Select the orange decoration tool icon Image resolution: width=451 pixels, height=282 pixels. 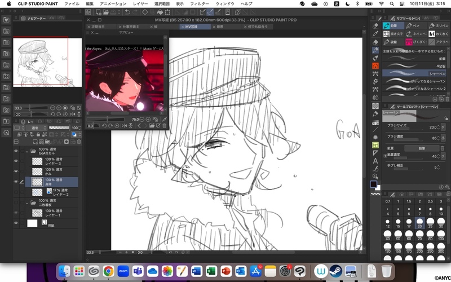[375, 66]
